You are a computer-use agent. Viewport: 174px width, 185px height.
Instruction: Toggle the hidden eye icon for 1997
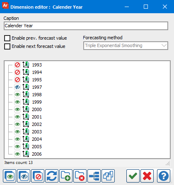[17, 87]
